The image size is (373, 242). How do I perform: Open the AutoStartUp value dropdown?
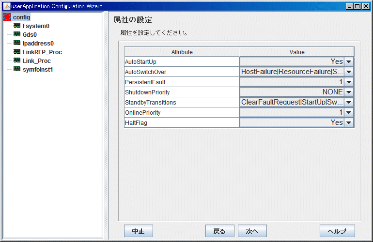click(x=349, y=62)
